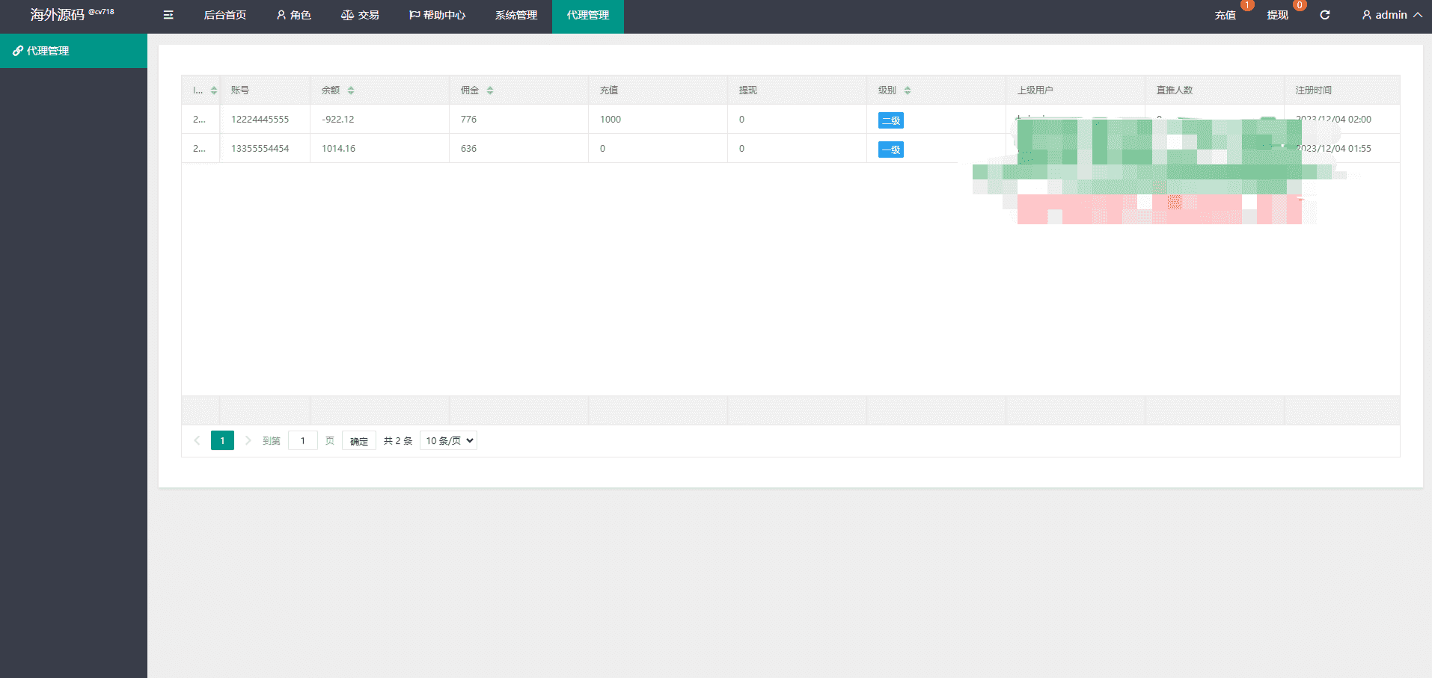Select 代理管理 in the left sidebar
The height and width of the screenshot is (678, 1432).
73,51
